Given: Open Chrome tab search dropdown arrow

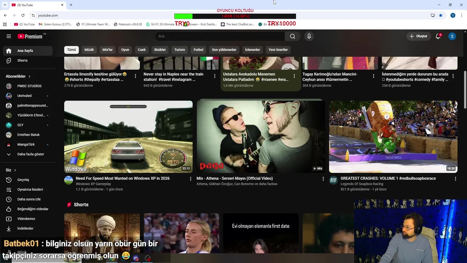Looking at the screenshot, I should 5,5.
